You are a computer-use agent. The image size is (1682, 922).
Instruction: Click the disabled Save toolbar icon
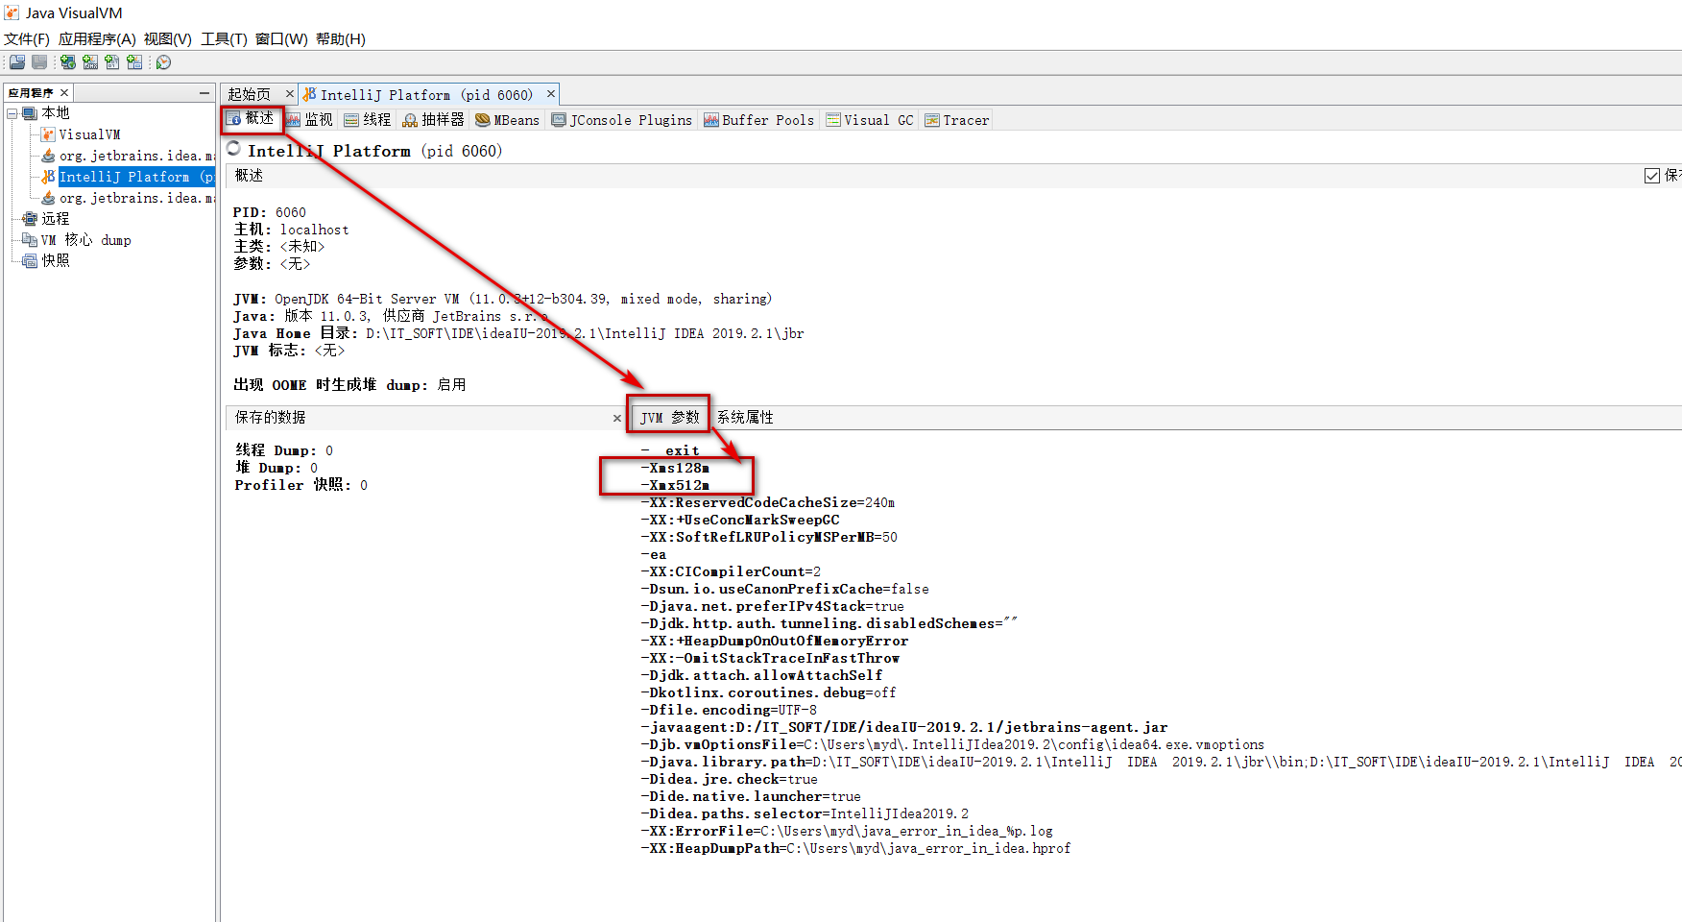pyautogui.click(x=39, y=62)
